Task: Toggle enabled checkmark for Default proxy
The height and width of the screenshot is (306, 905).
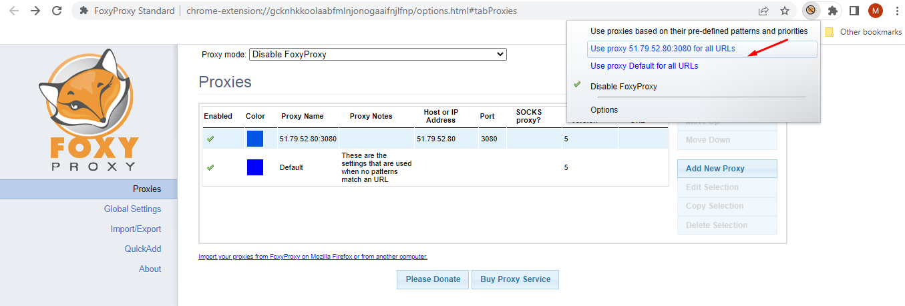Action: pos(210,167)
